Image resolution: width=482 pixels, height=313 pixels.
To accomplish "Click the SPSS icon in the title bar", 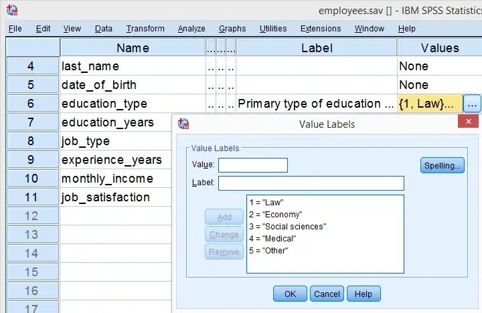I will tap(11, 10).
